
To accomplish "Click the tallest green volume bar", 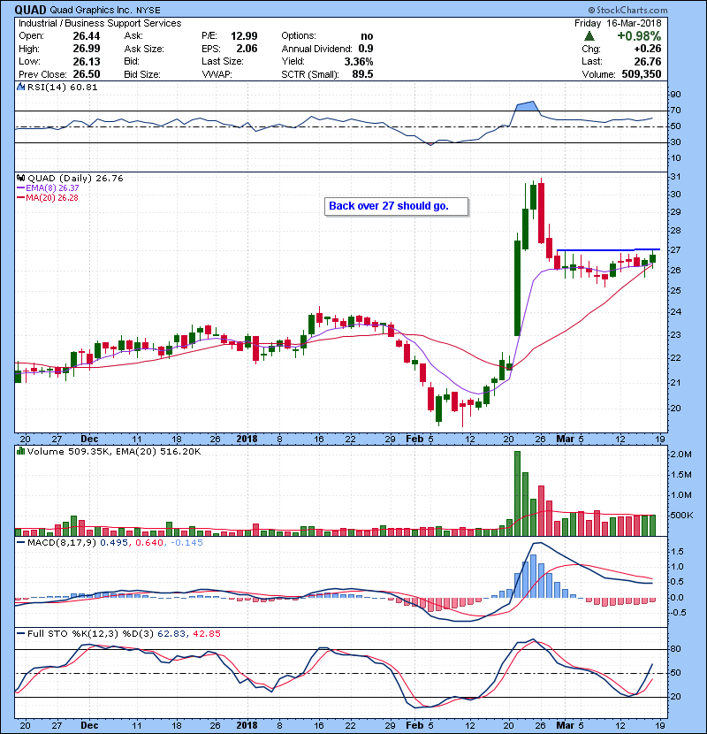I will click(517, 493).
